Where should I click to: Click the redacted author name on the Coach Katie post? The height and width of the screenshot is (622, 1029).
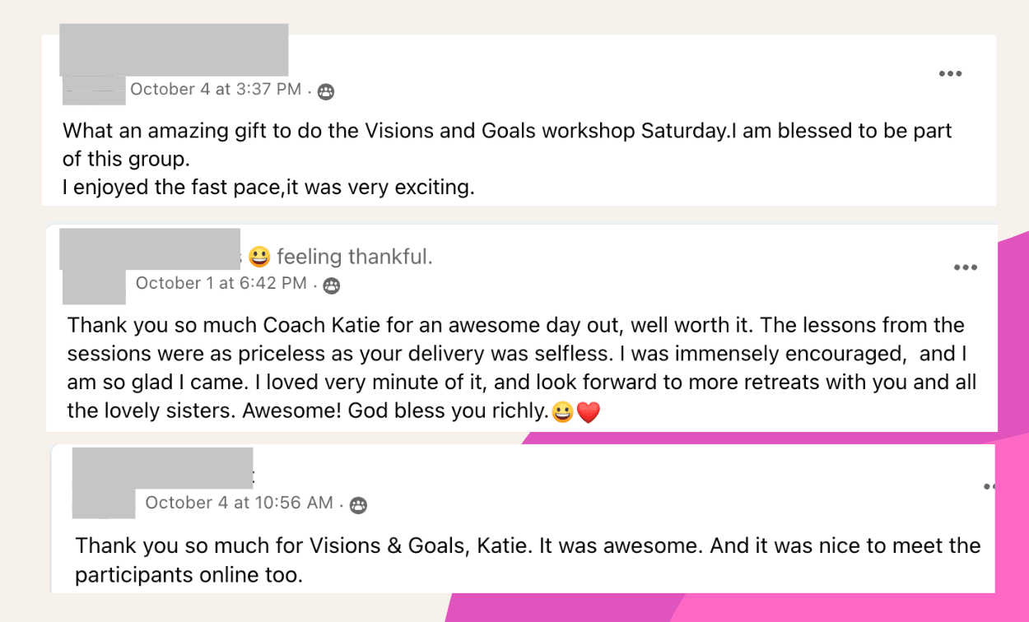pyautogui.click(x=150, y=248)
